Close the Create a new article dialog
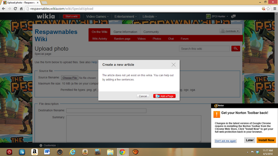Image resolution: width=278 pixels, height=156 pixels. click(173, 65)
